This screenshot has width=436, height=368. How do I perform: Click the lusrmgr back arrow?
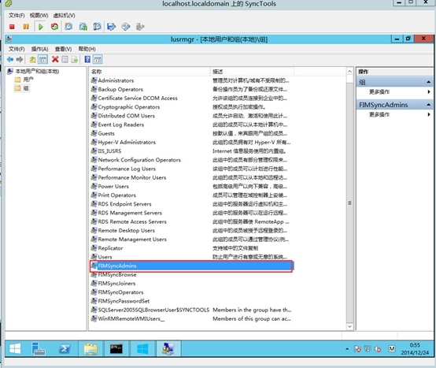click(x=10, y=59)
